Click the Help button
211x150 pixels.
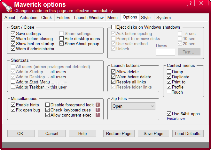82,133
